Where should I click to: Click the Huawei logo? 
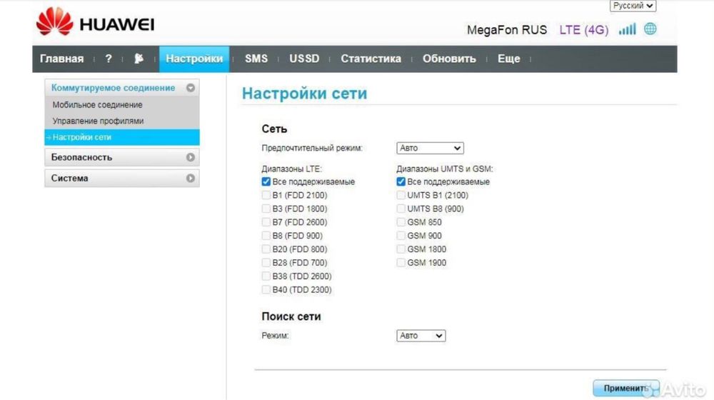95,22
